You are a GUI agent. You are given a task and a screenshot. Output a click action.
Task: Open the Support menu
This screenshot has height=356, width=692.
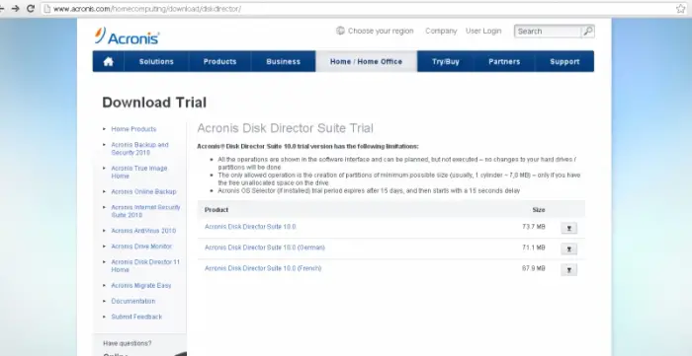[564, 61]
